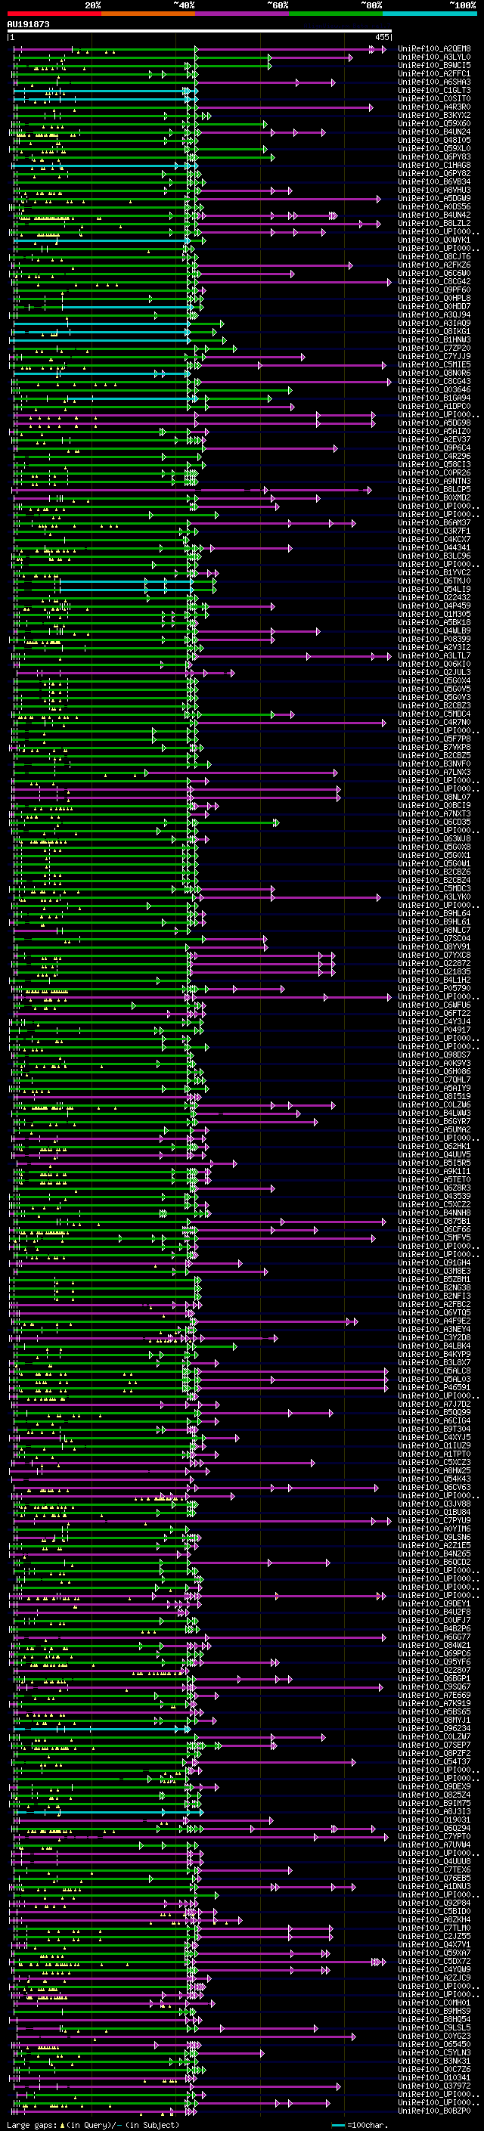
Task: Click the cyan ~100% identity legend bar
Action: tap(430, 14)
